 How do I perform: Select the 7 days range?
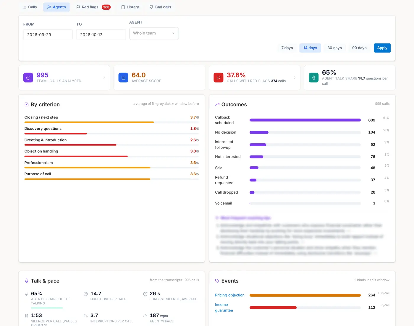(287, 48)
